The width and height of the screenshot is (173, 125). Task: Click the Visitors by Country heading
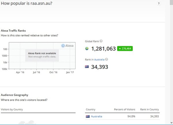click(x=12, y=109)
